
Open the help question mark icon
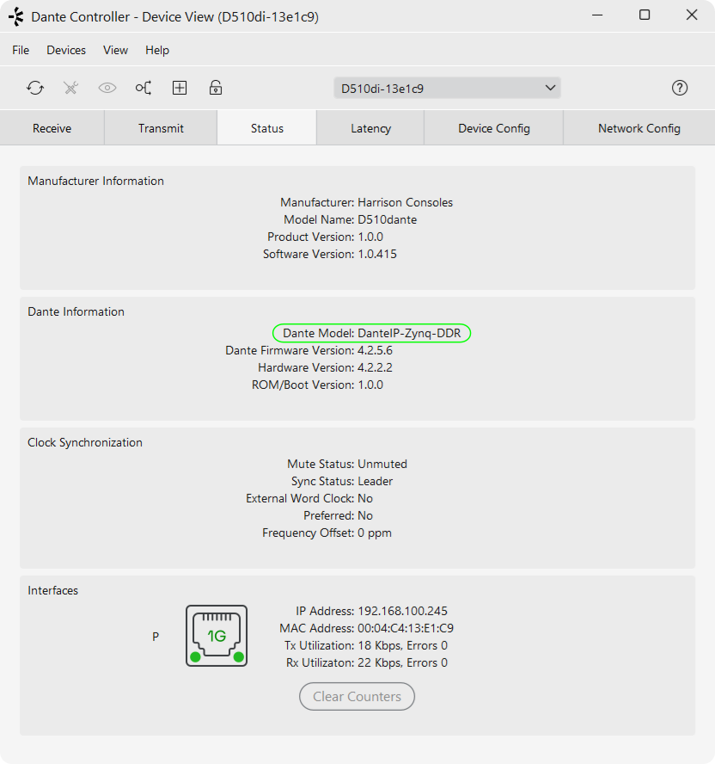[680, 89]
